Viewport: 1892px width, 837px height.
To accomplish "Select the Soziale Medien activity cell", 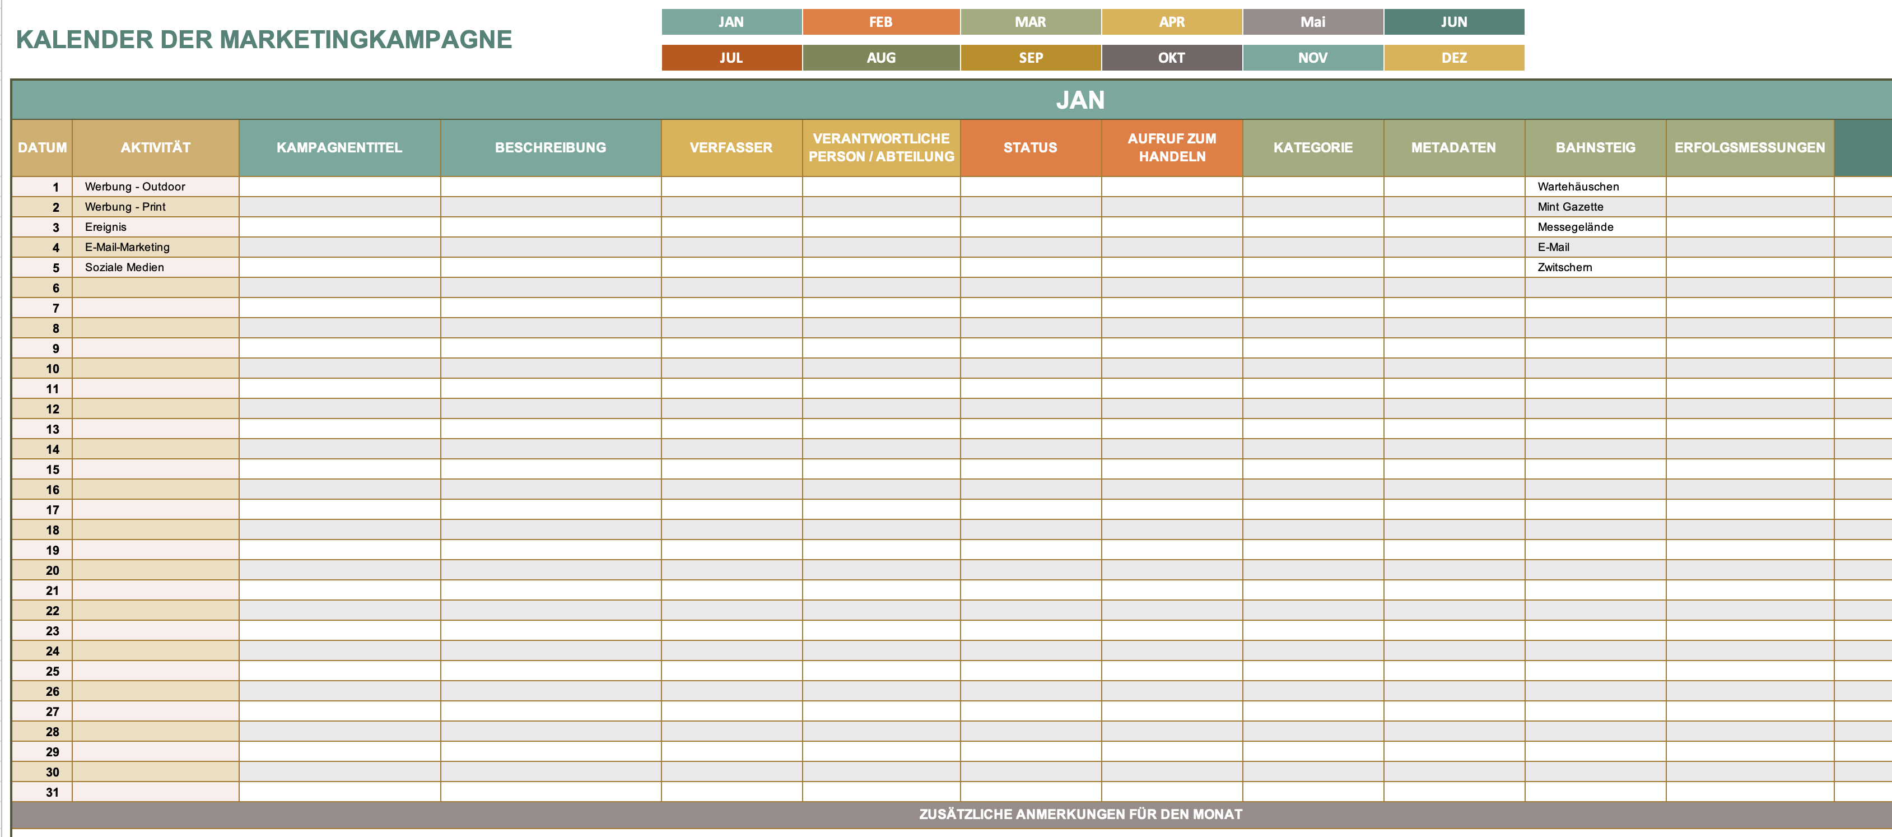I will pos(156,267).
